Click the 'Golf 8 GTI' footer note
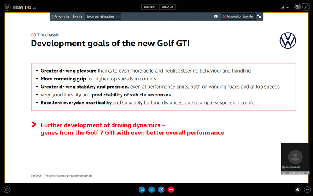313x196 pixels. click(x=61, y=176)
